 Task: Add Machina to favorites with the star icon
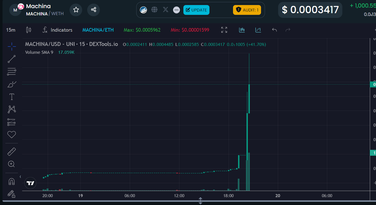tap(76, 10)
